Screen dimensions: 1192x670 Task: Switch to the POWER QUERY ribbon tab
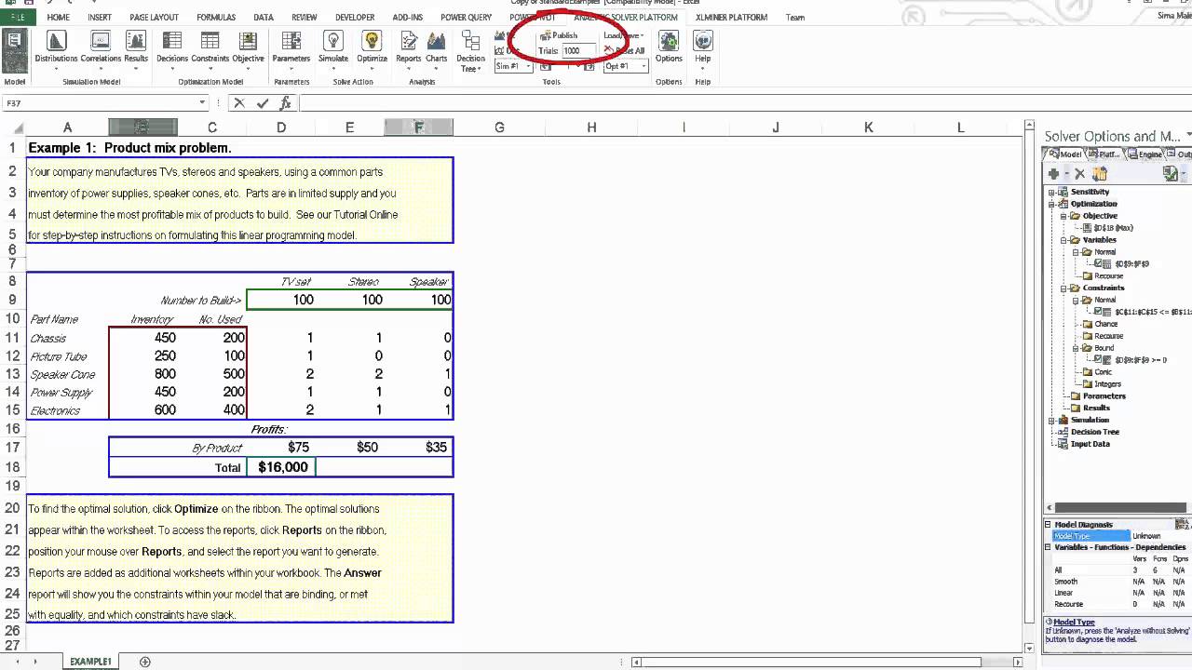(x=466, y=17)
